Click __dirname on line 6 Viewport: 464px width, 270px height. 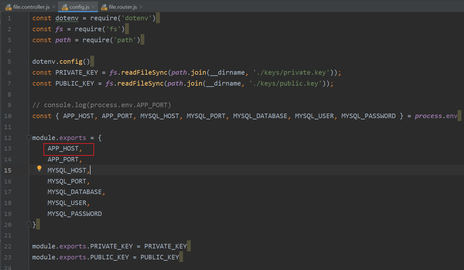point(227,72)
